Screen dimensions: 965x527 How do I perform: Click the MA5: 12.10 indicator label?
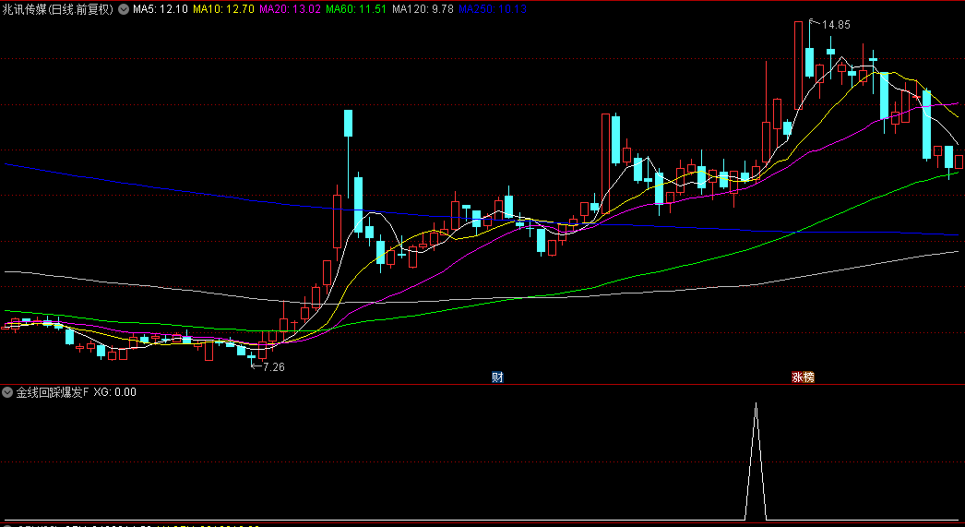161,9
